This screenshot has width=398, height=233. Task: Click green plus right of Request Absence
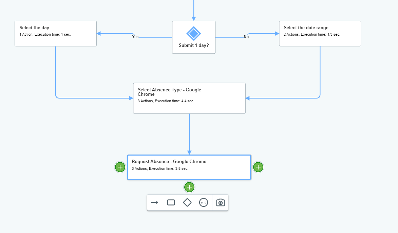[x=258, y=167]
